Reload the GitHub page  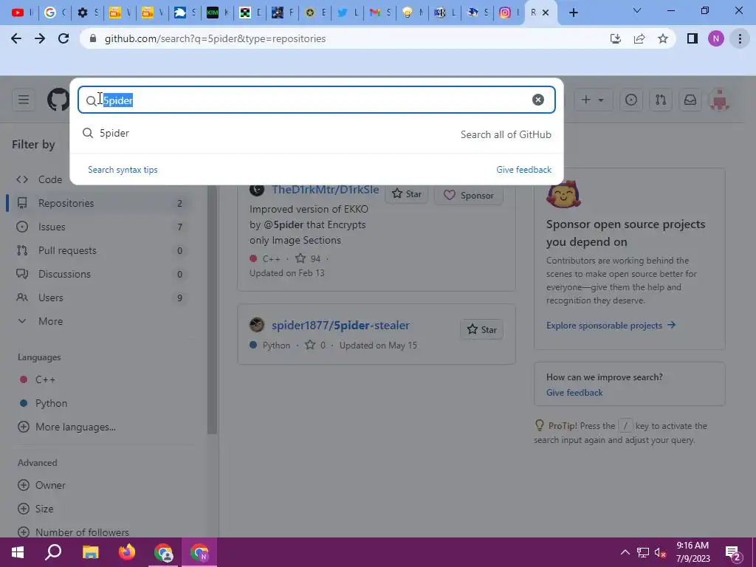coord(63,38)
